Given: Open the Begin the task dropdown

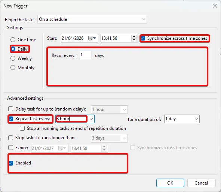Looking at the screenshot, I should 92,19.
